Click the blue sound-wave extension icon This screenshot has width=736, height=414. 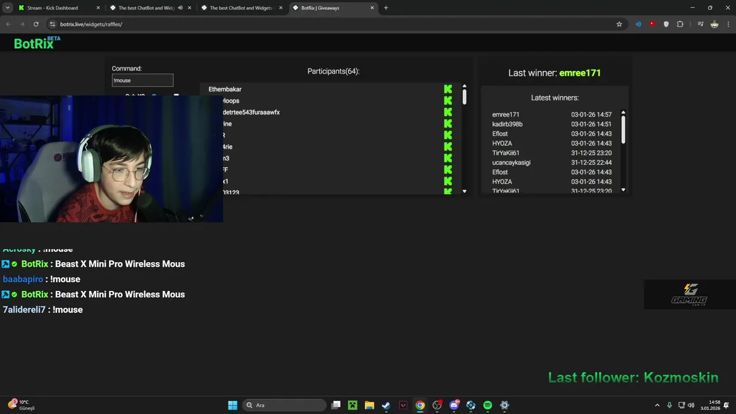(638, 24)
